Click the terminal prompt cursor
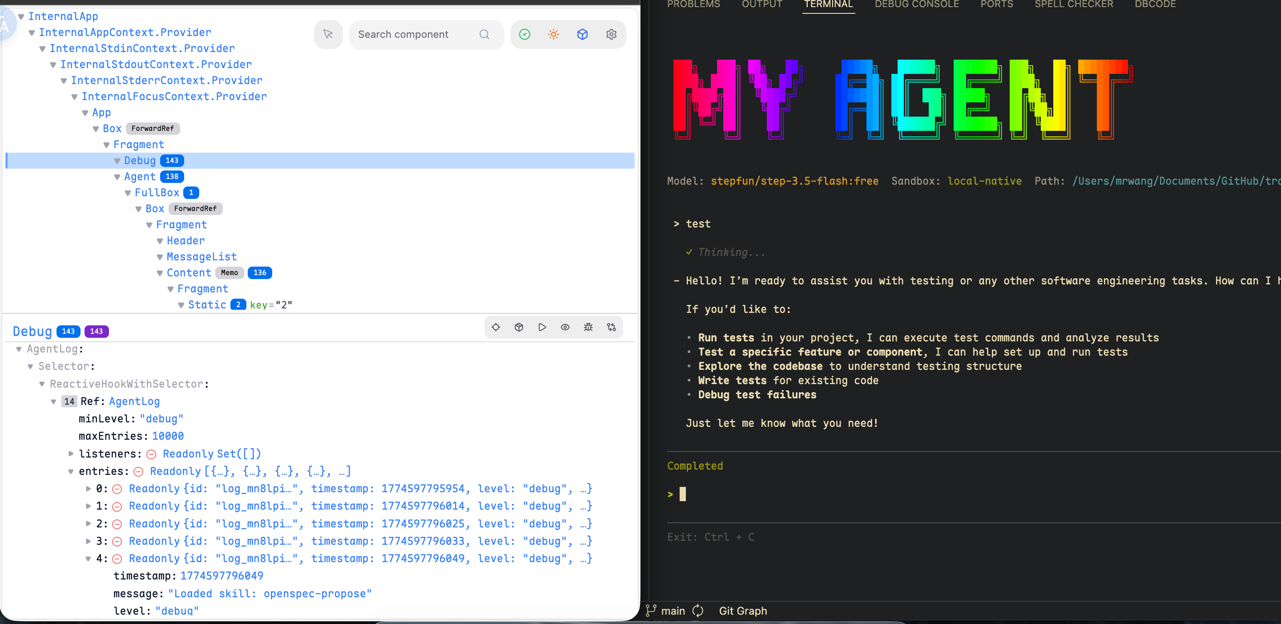Image resolution: width=1281 pixels, height=624 pixels. tap(682, 494)
